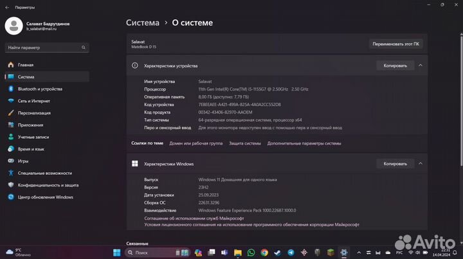Click the taskbar Поиск search box
This screenshot has width=463, height=259.
pyautogui.click(x=157, y=253)
